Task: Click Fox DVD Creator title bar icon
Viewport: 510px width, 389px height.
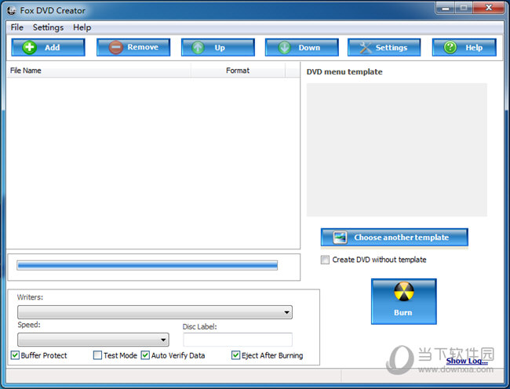Action: [x=12, y=11]
